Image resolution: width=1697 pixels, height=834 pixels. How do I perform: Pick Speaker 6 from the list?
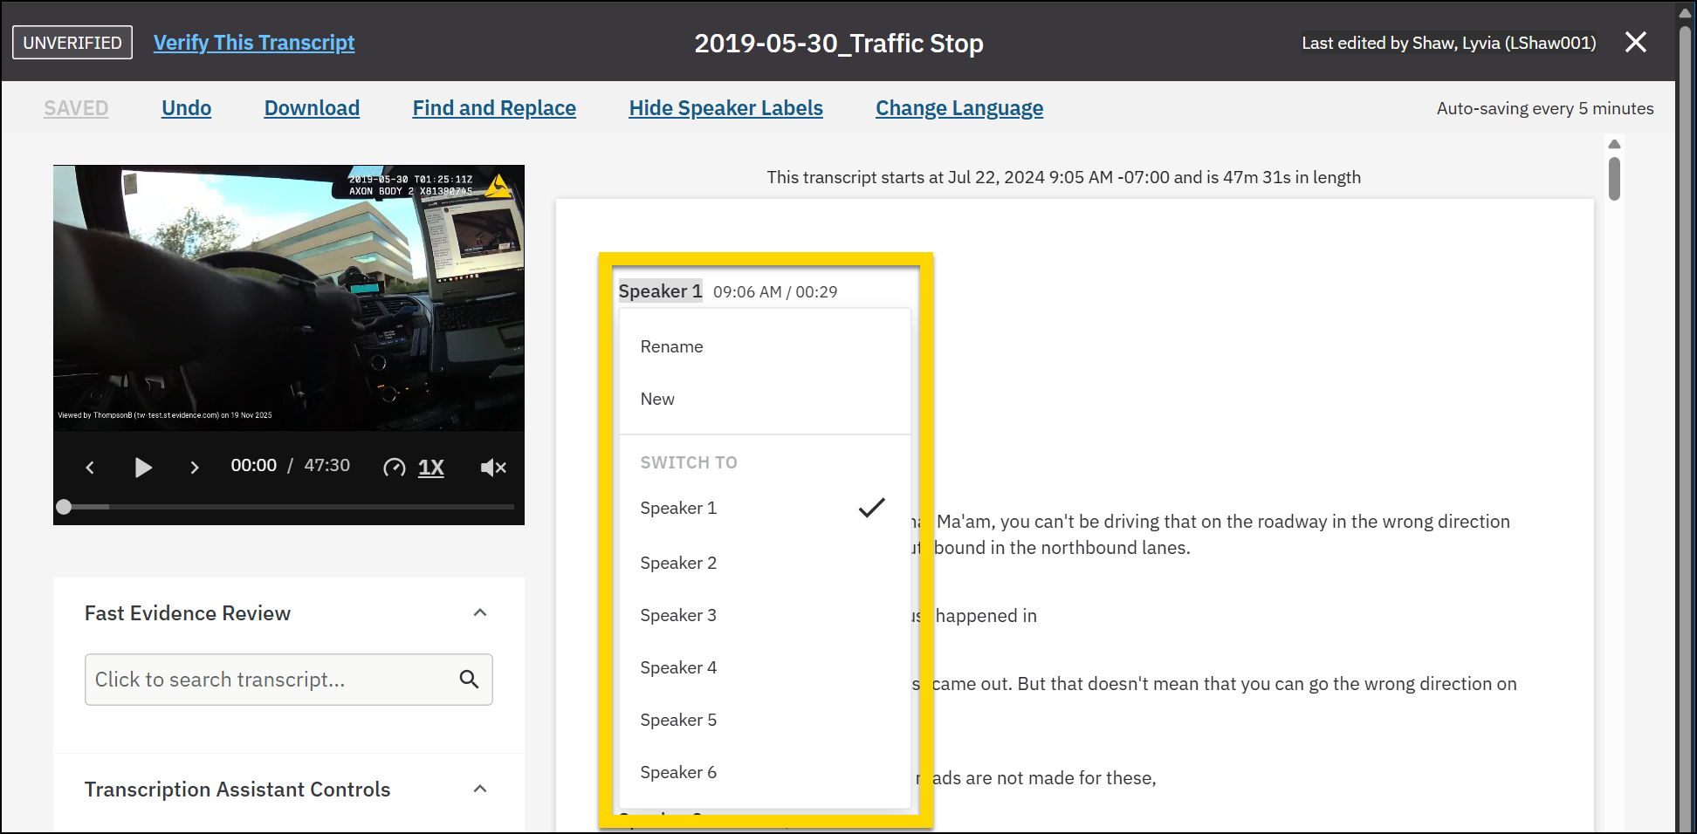(x=678, y=772)
